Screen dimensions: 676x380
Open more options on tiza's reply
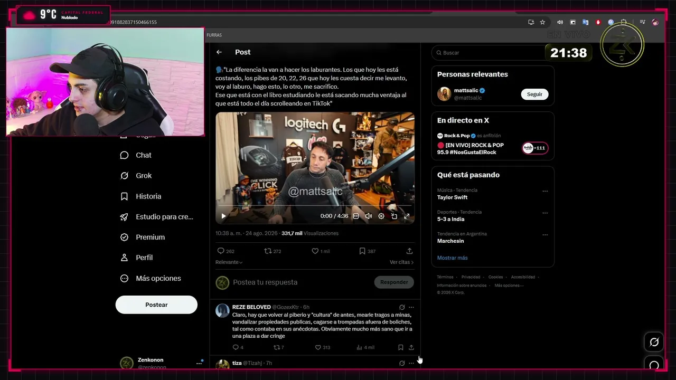(x=411, y=363)
